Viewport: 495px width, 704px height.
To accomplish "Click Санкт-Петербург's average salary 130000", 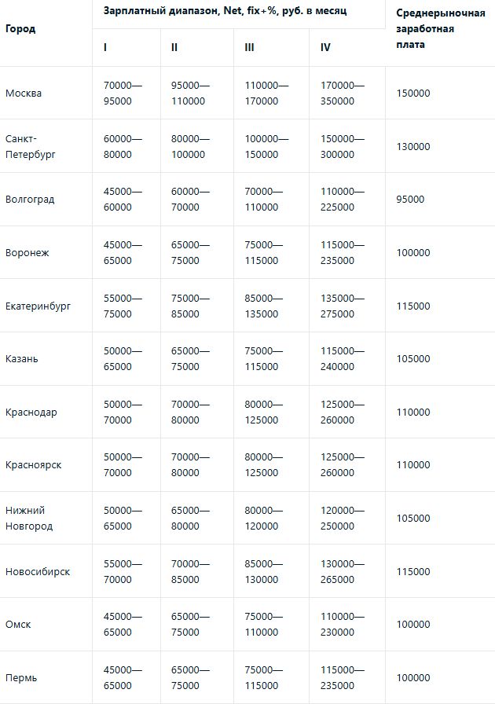I will 413,147.
